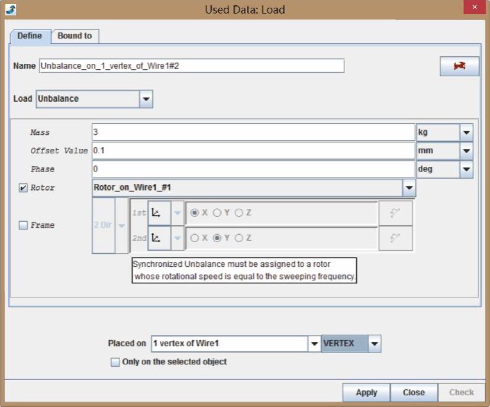Click the red icon button beside Name
Screen dimensions: 490x407
459,66
